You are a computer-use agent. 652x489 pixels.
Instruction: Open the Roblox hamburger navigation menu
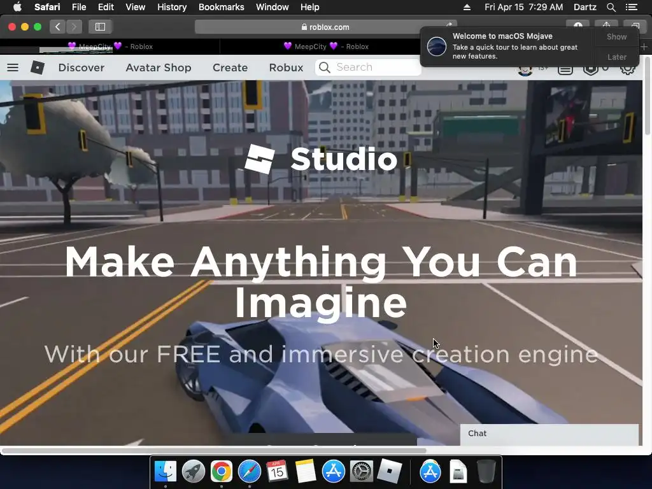tap(13, 67)
